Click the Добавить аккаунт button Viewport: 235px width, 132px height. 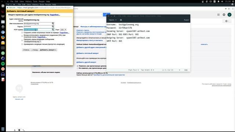(x=48, y=50)
